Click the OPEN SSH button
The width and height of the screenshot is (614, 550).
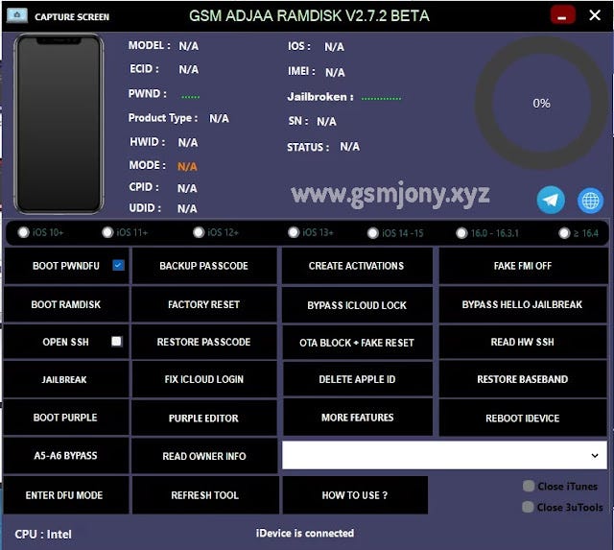(x=66, y=342)
